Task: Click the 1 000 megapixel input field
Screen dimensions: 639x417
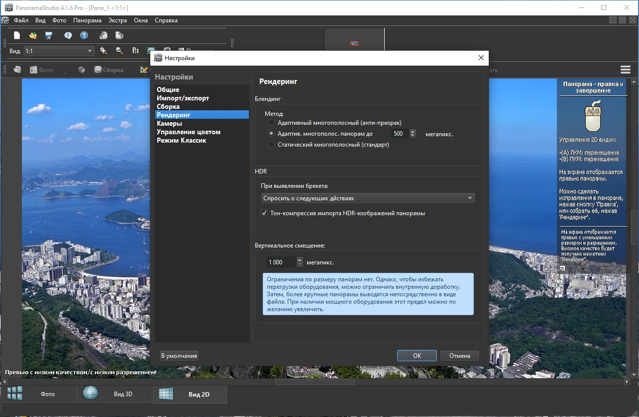Action: pyautogui.click(x=280, y=262)
